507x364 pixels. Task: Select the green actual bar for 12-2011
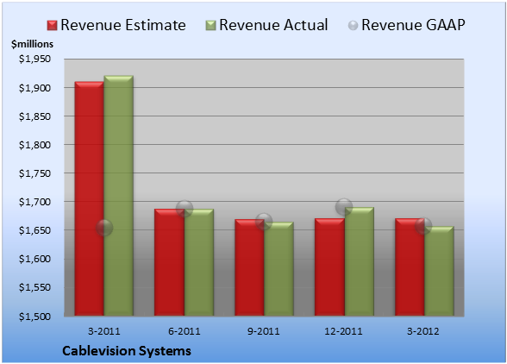(x=360, y=261)
